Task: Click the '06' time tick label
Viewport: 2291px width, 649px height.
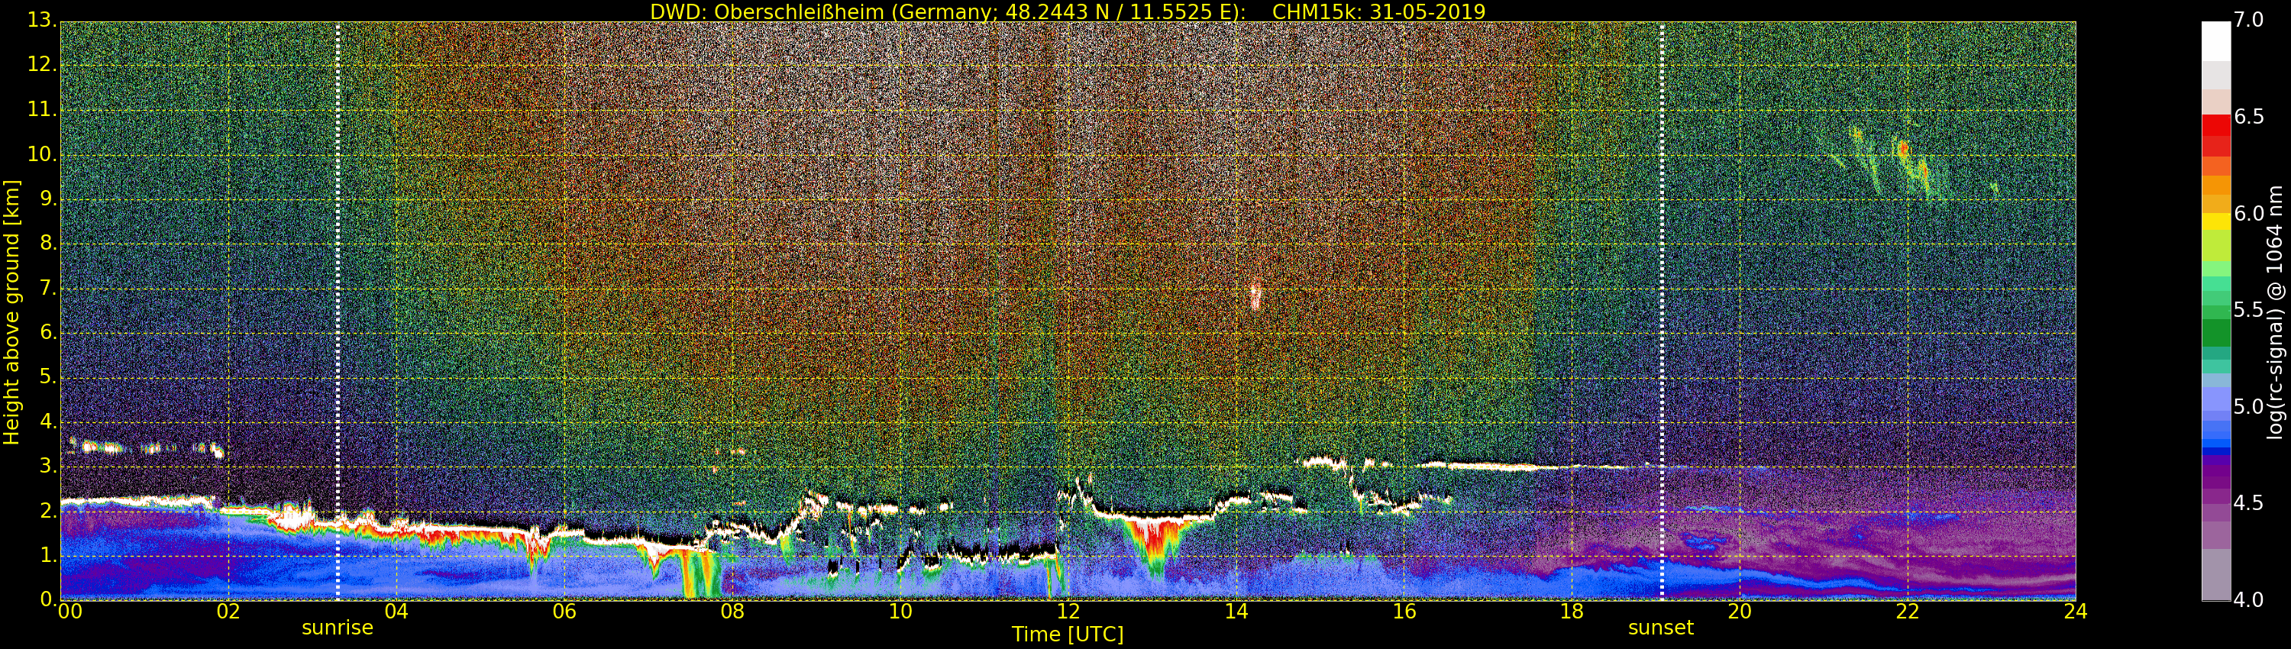Action: 564,611
